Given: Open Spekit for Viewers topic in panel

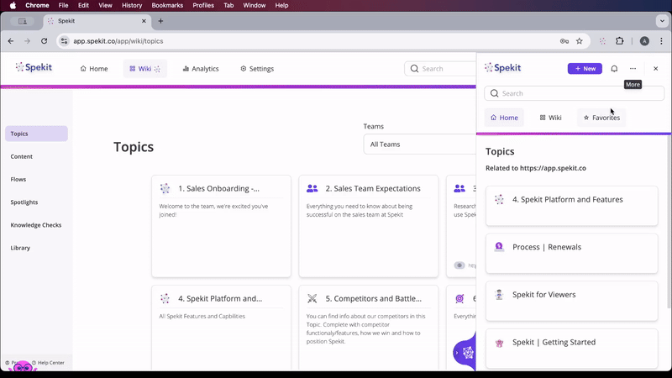Looking at the screenshot, I should click(572, 302).
